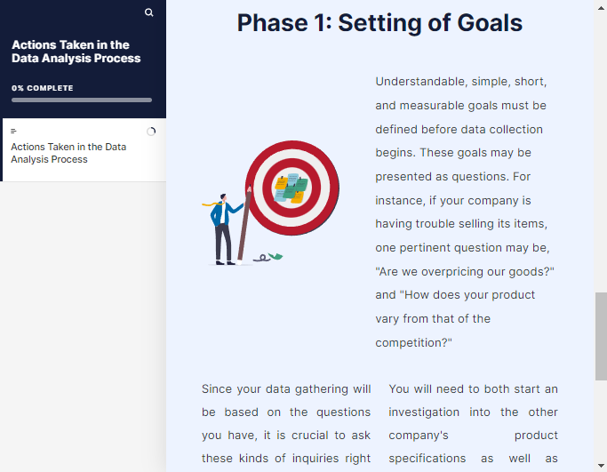Click the scrollbar up arrow
This screenshot has height=472, width=607.
click(601, 8)
